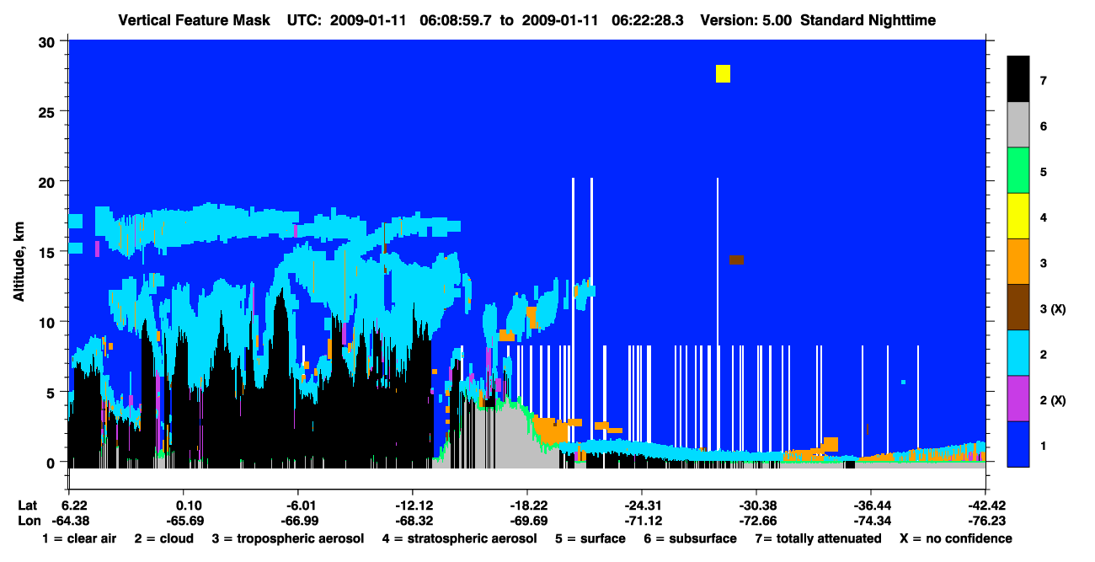Image resolution: width=1095 pixels, height=562 pixels.
Task: Click the 'Lat' row label
Action: pos(28,506)
